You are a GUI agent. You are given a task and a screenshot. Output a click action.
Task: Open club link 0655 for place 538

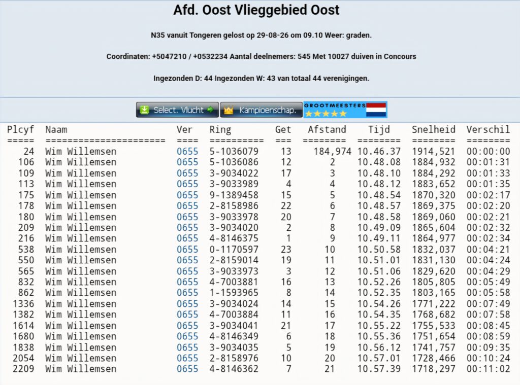tap(187, 249)
